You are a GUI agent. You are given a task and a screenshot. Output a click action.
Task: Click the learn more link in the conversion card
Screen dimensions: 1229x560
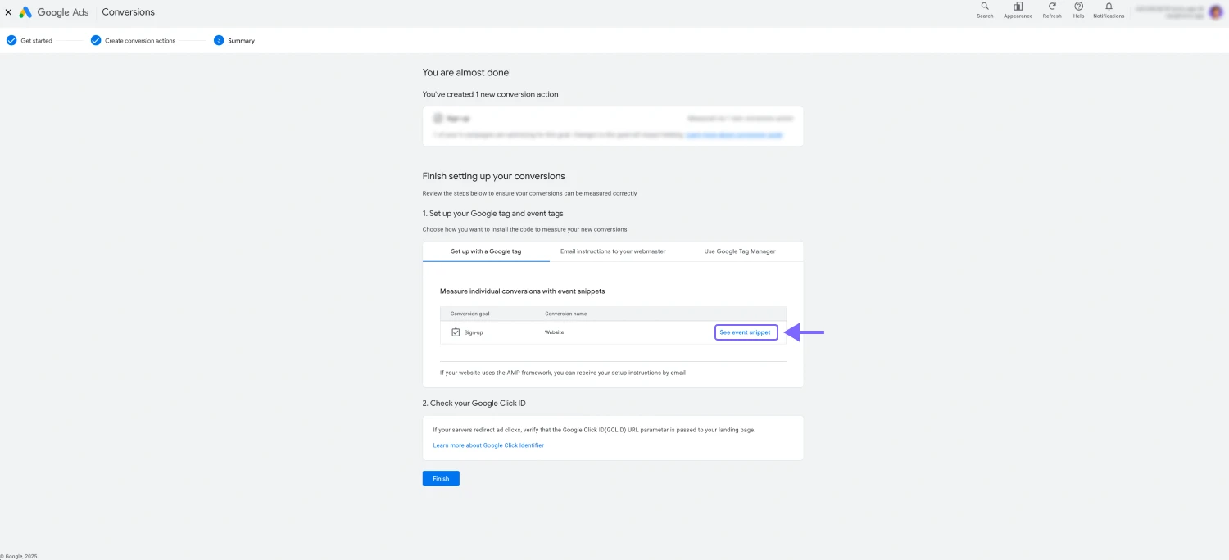(735, 134)
